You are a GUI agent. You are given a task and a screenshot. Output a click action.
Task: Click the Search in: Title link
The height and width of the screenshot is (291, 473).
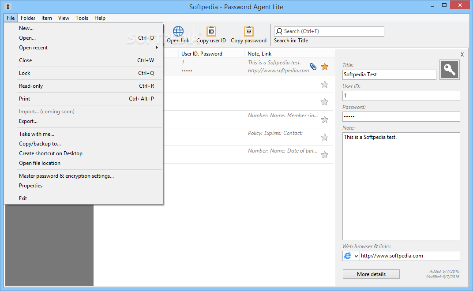(x=291, y=41)
